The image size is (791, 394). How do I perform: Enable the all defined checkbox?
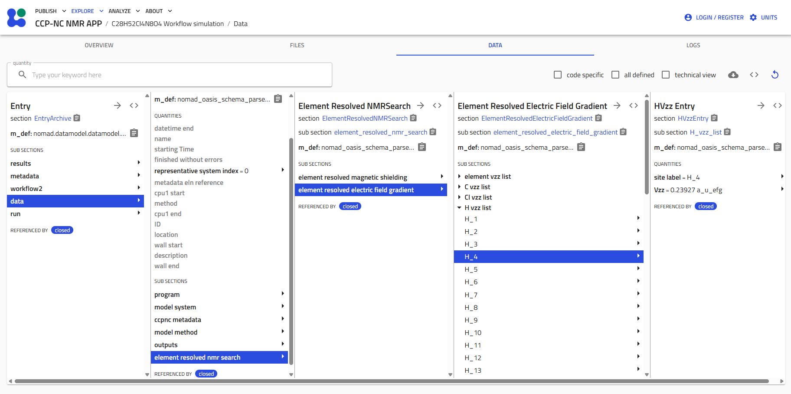coord(615,75)
